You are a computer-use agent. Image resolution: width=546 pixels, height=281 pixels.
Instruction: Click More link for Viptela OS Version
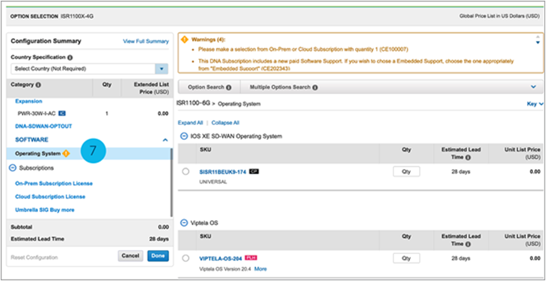point(261,269)
